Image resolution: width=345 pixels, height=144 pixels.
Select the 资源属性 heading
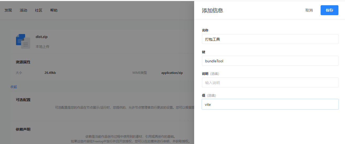23,62
